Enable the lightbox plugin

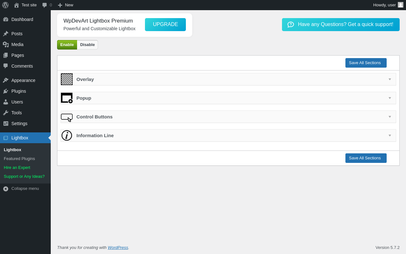tap(67, 45)
